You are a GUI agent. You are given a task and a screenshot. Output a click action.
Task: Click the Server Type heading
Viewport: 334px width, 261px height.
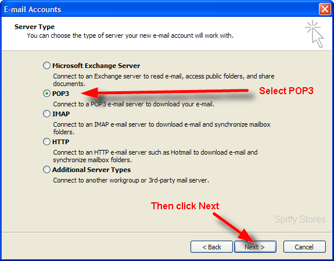tap(34, 27)
